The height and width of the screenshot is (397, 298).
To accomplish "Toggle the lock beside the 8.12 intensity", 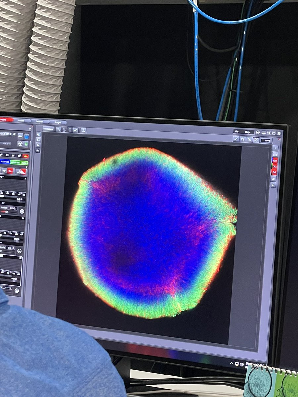I will (x=19, y=251).
